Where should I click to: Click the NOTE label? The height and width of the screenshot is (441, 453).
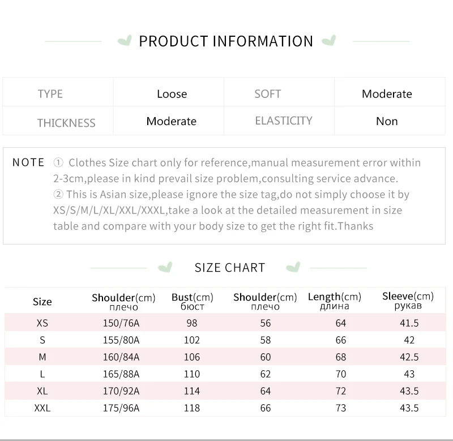28,162
